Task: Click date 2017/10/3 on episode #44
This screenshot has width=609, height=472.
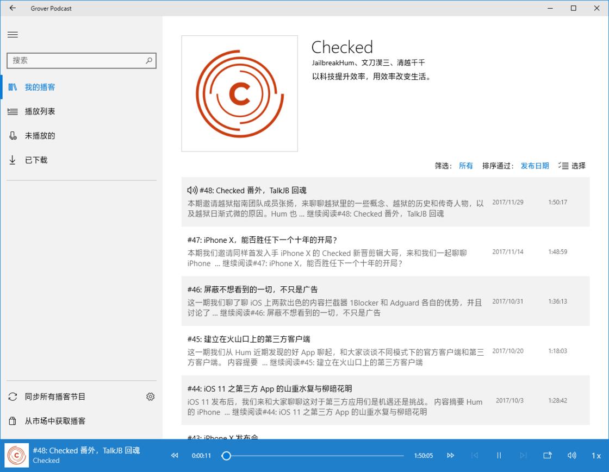Action: pyautogui.click(x=509, y=401)
